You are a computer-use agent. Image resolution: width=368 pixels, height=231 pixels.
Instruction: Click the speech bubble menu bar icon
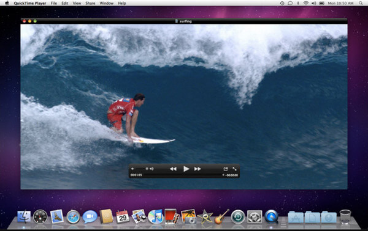(290, 3)
